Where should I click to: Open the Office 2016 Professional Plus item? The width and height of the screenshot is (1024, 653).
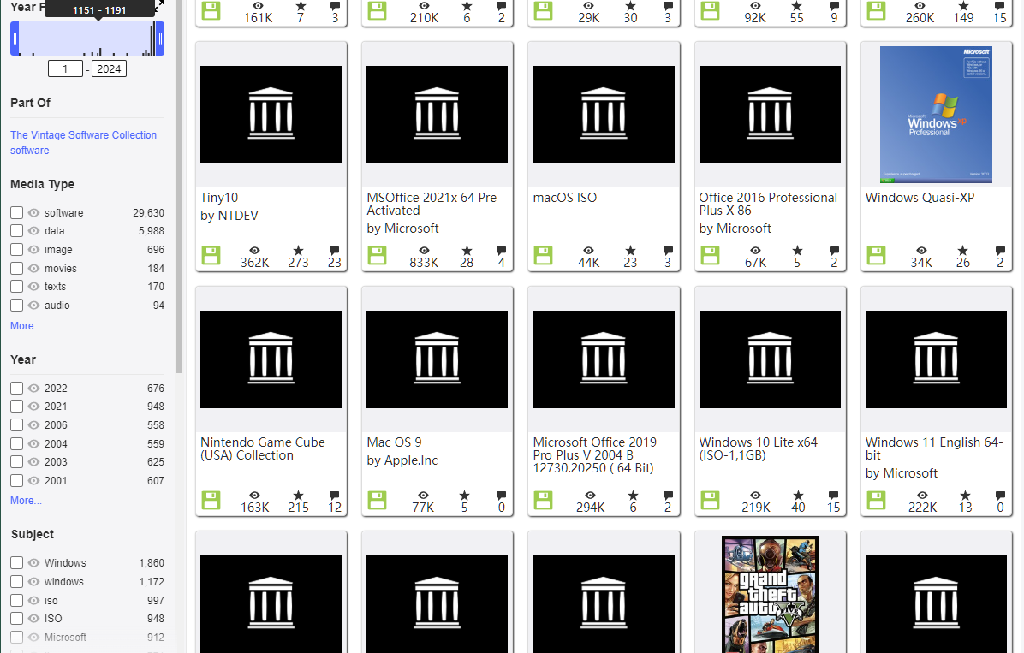pyautogui.click(x=768, y=204)
